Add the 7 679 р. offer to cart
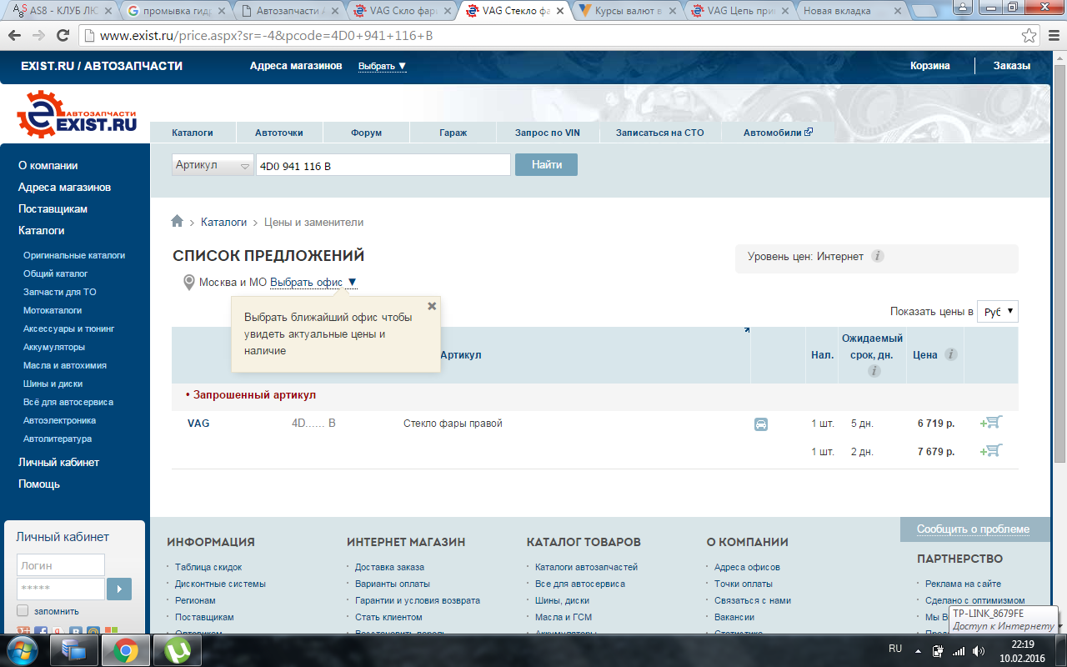 pos(991,451)
